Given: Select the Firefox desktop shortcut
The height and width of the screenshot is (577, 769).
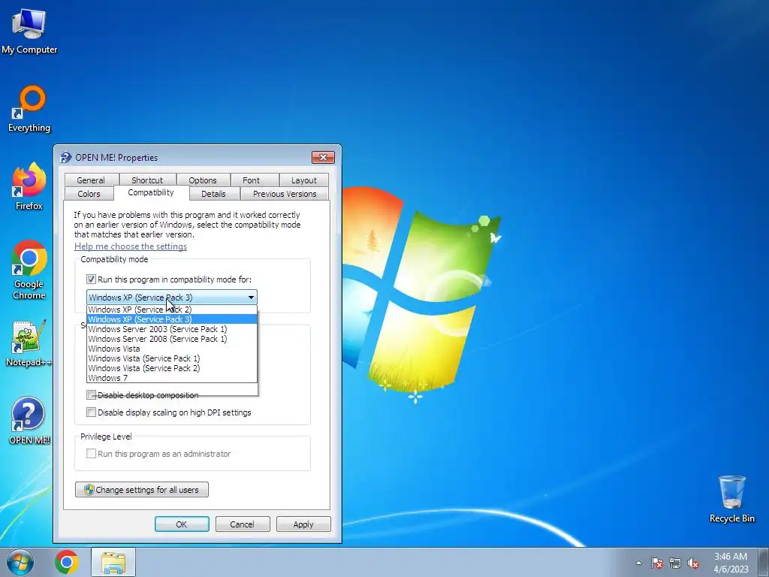Looking at the screenshot, I should click(29, 186).
